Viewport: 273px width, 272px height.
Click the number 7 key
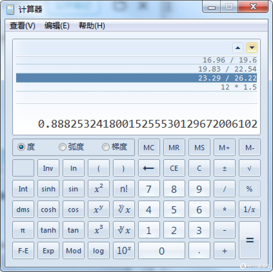pyautogui.click(x=149, y=189)
